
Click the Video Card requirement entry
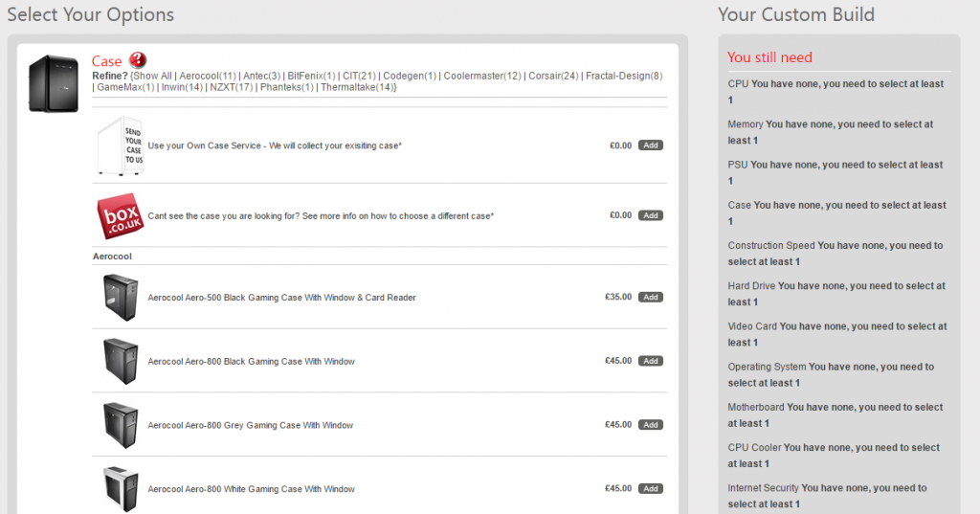pyautogui.click(x=836, y=335)
